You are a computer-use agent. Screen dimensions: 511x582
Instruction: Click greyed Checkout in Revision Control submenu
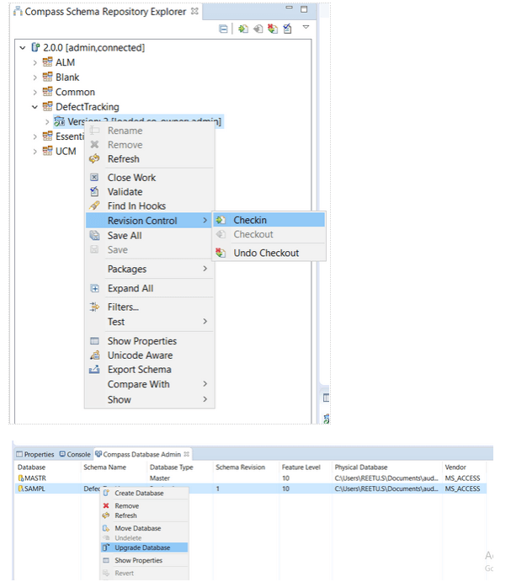point(269,235)
